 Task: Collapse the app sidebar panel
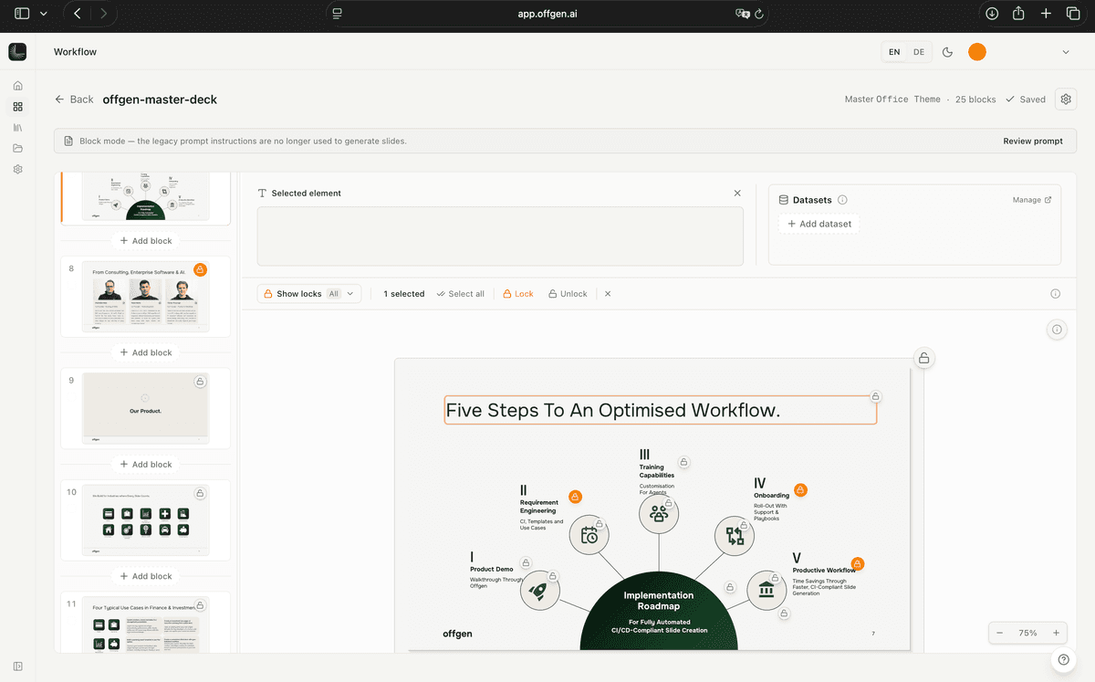[17, 666]
